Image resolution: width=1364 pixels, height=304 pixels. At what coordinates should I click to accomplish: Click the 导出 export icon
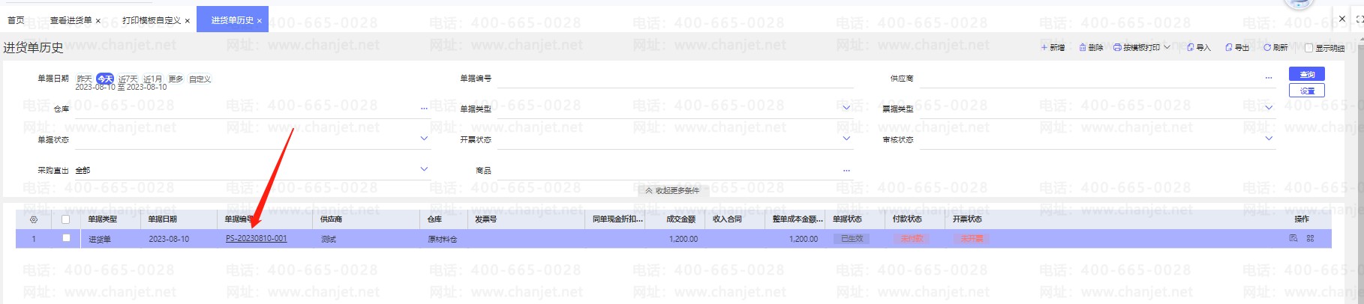coord(1229,48)
